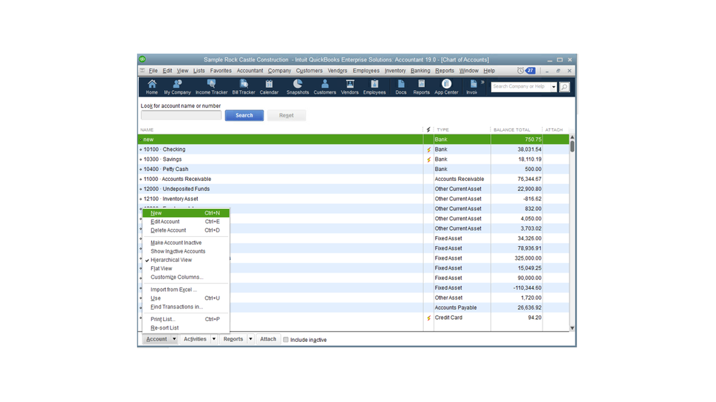The image size is (716, 402).
Task: Click the bottom Reports button
Action: click(x=234, y=339)
